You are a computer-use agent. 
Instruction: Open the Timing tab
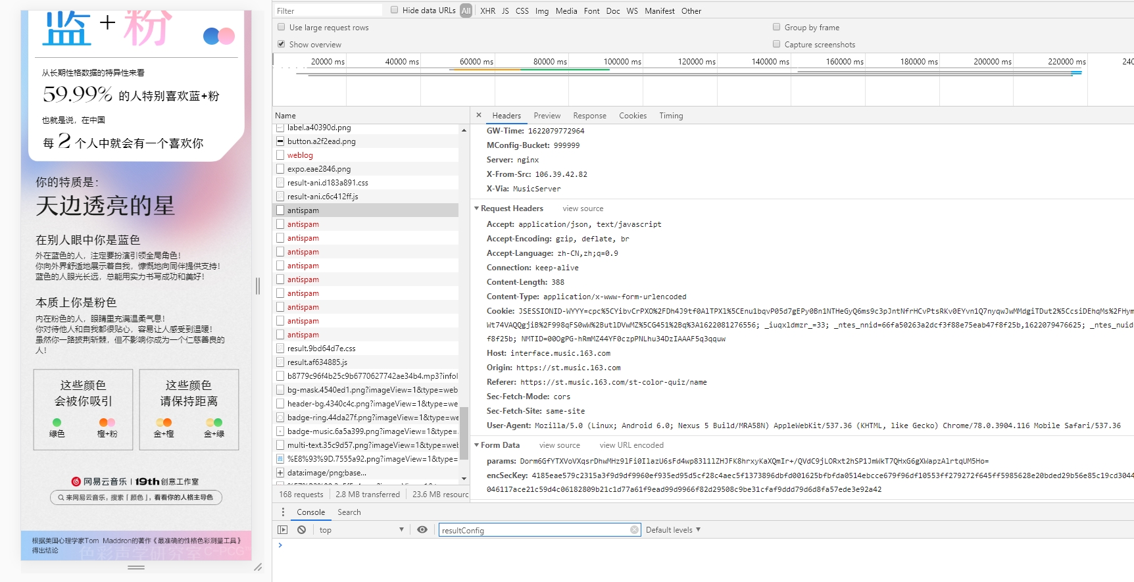[x=671, y=116]
